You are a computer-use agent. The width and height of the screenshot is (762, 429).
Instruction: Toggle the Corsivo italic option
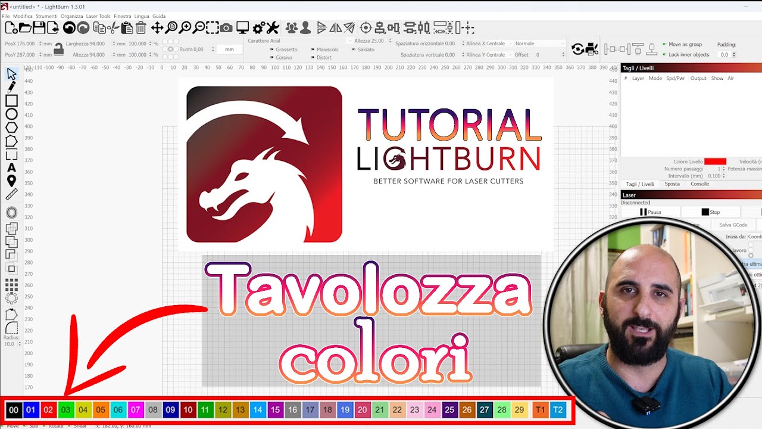click(x=280, y=58)
